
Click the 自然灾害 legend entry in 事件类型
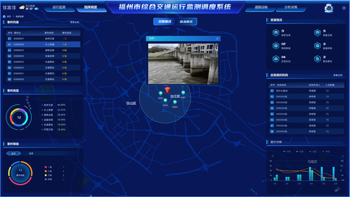tap(53, 105)
